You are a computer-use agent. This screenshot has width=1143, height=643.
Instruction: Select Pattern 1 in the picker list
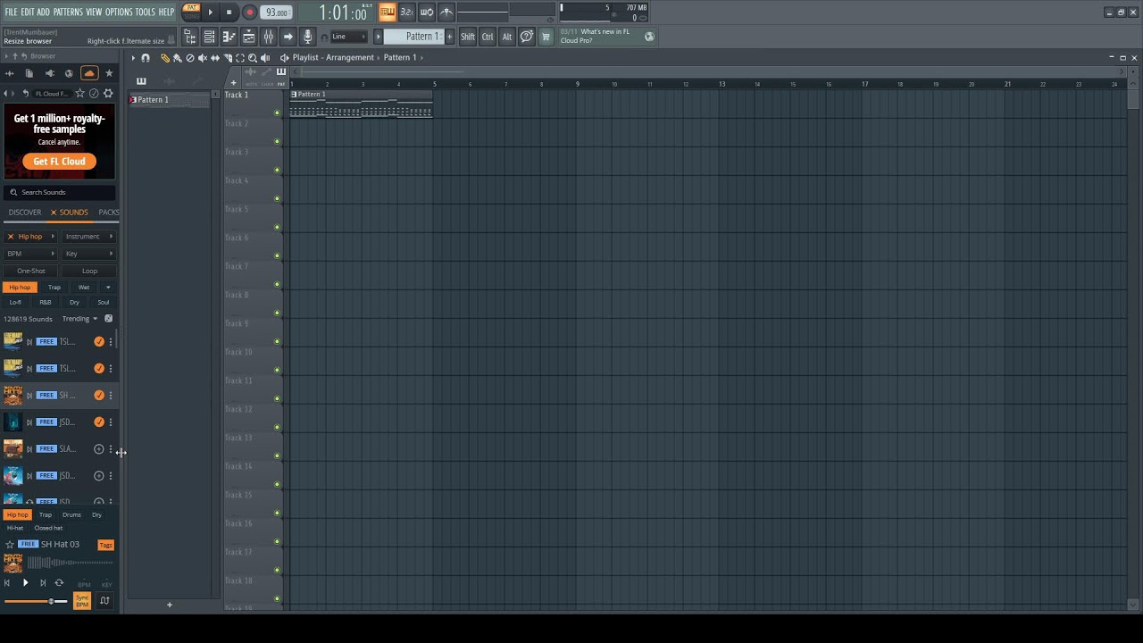click(169, 100)
